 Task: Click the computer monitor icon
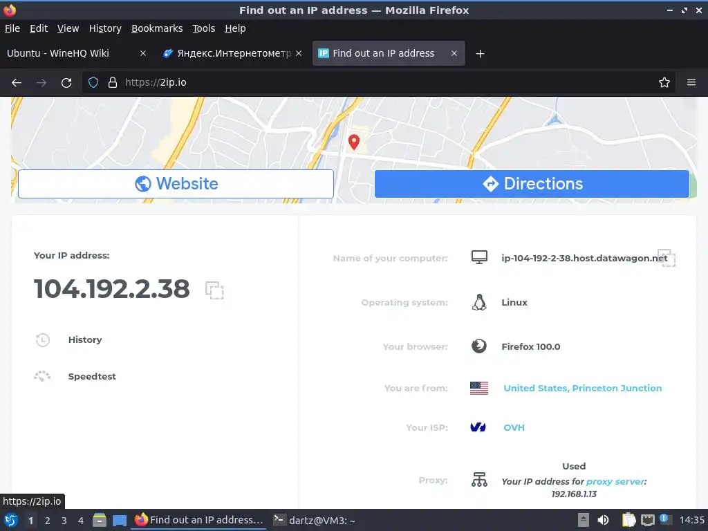click(x=479, y=257)
